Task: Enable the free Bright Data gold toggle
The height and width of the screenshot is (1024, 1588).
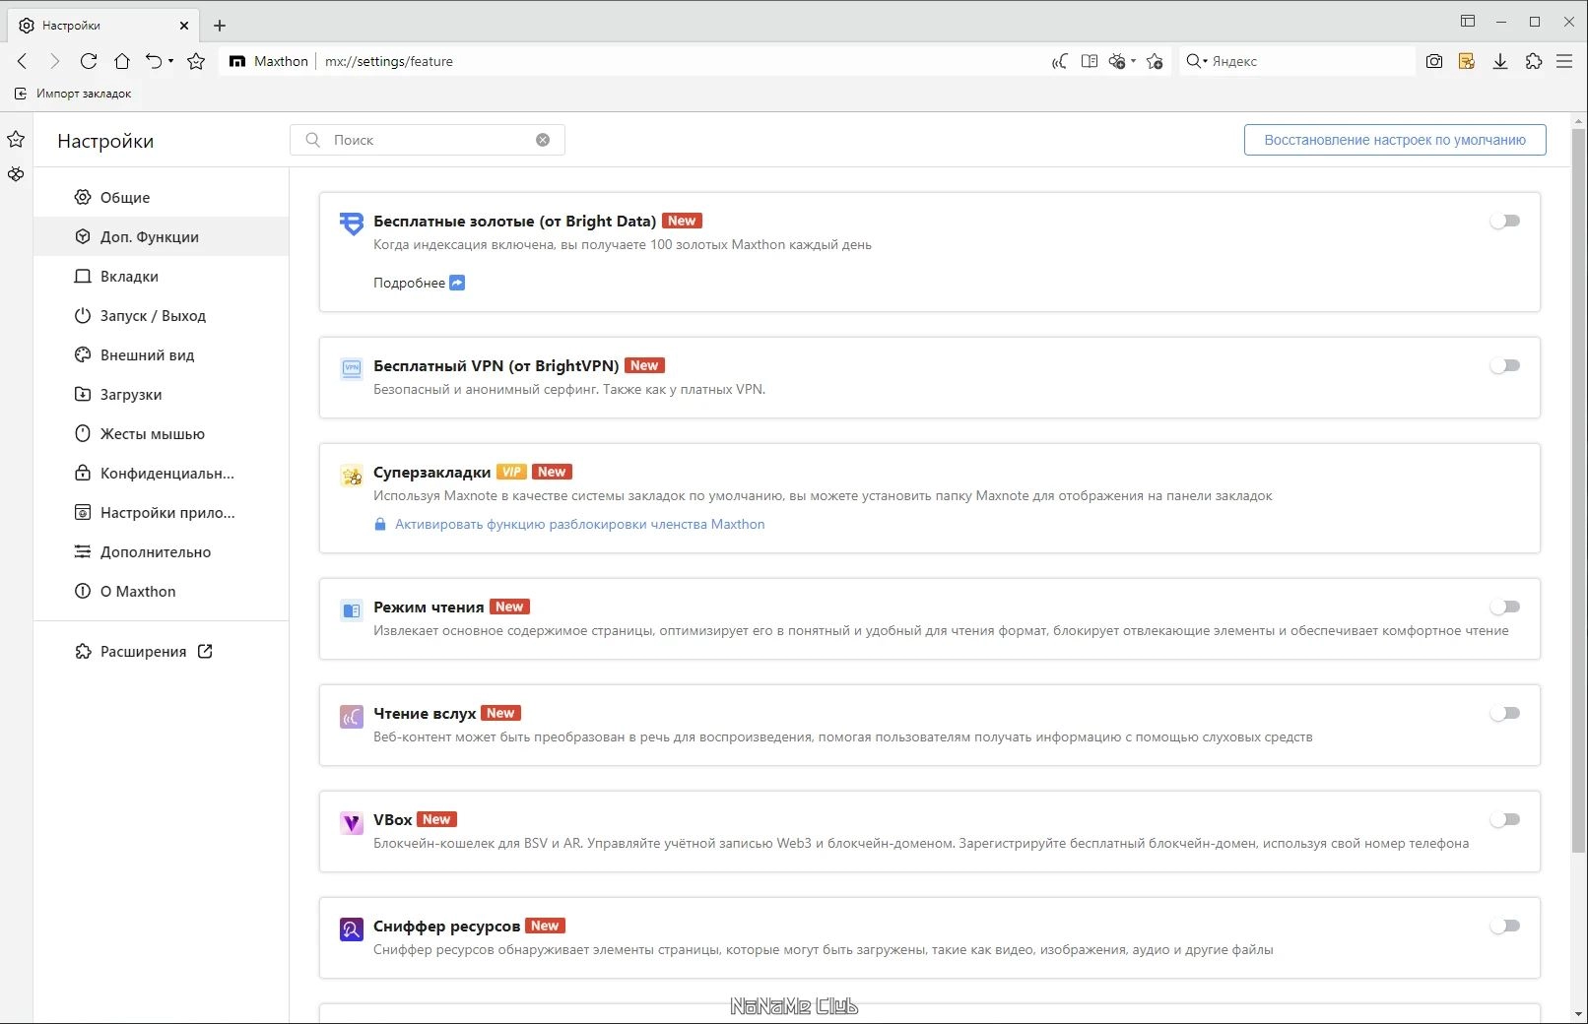Action: pos(1504,221)
